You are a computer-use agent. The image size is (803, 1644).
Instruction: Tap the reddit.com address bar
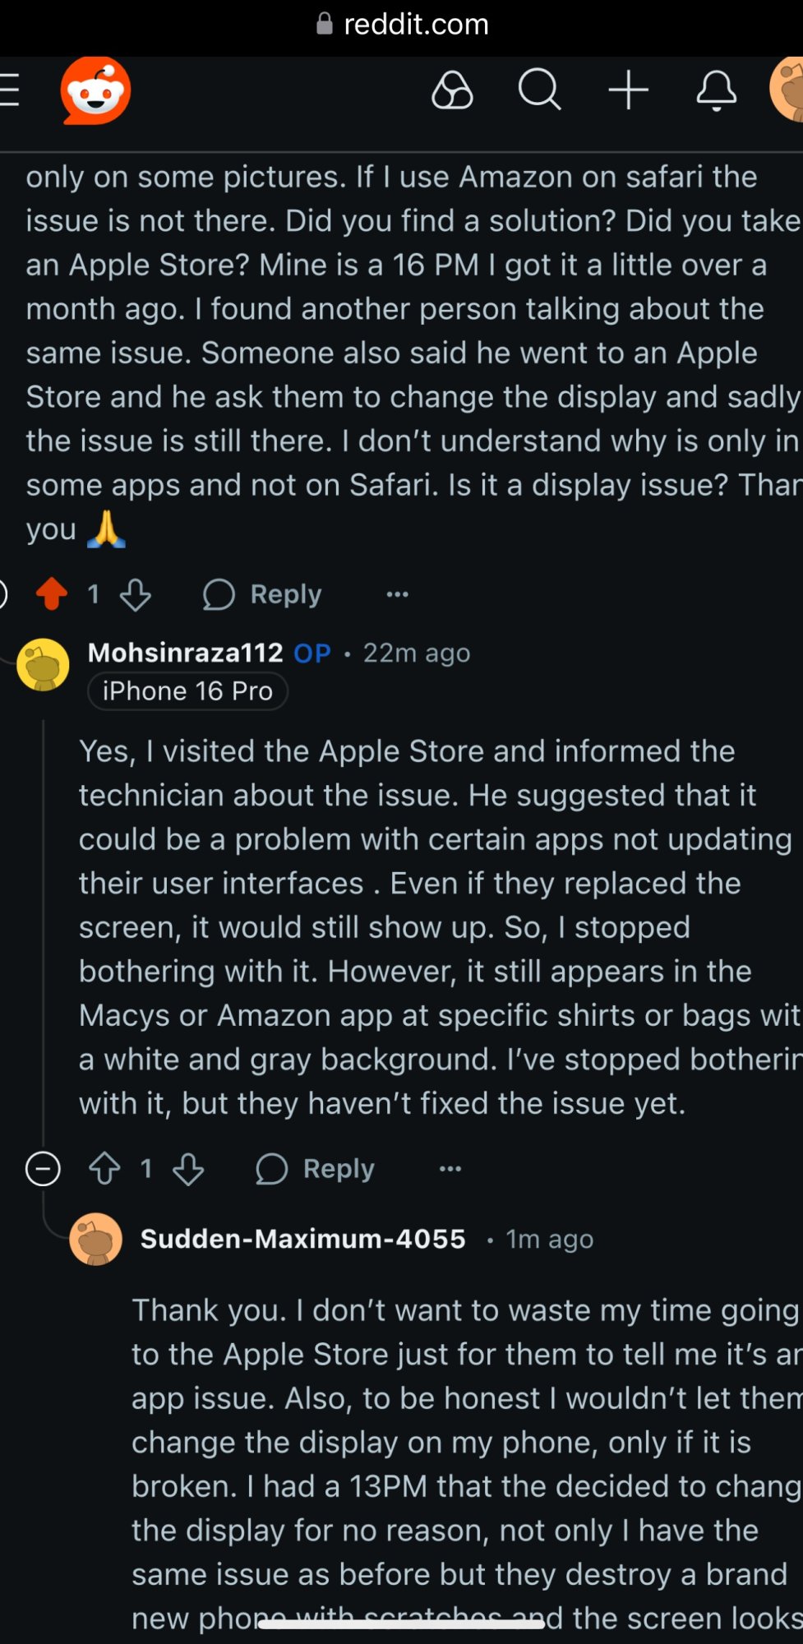click(403, 25)
